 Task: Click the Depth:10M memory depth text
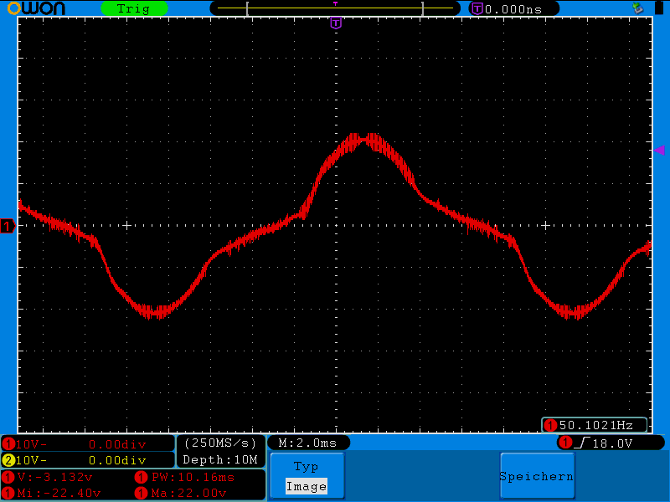click(220, 459)
